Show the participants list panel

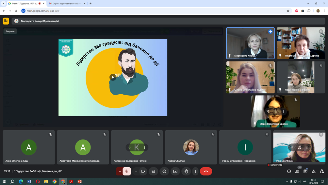click(297, 171)
